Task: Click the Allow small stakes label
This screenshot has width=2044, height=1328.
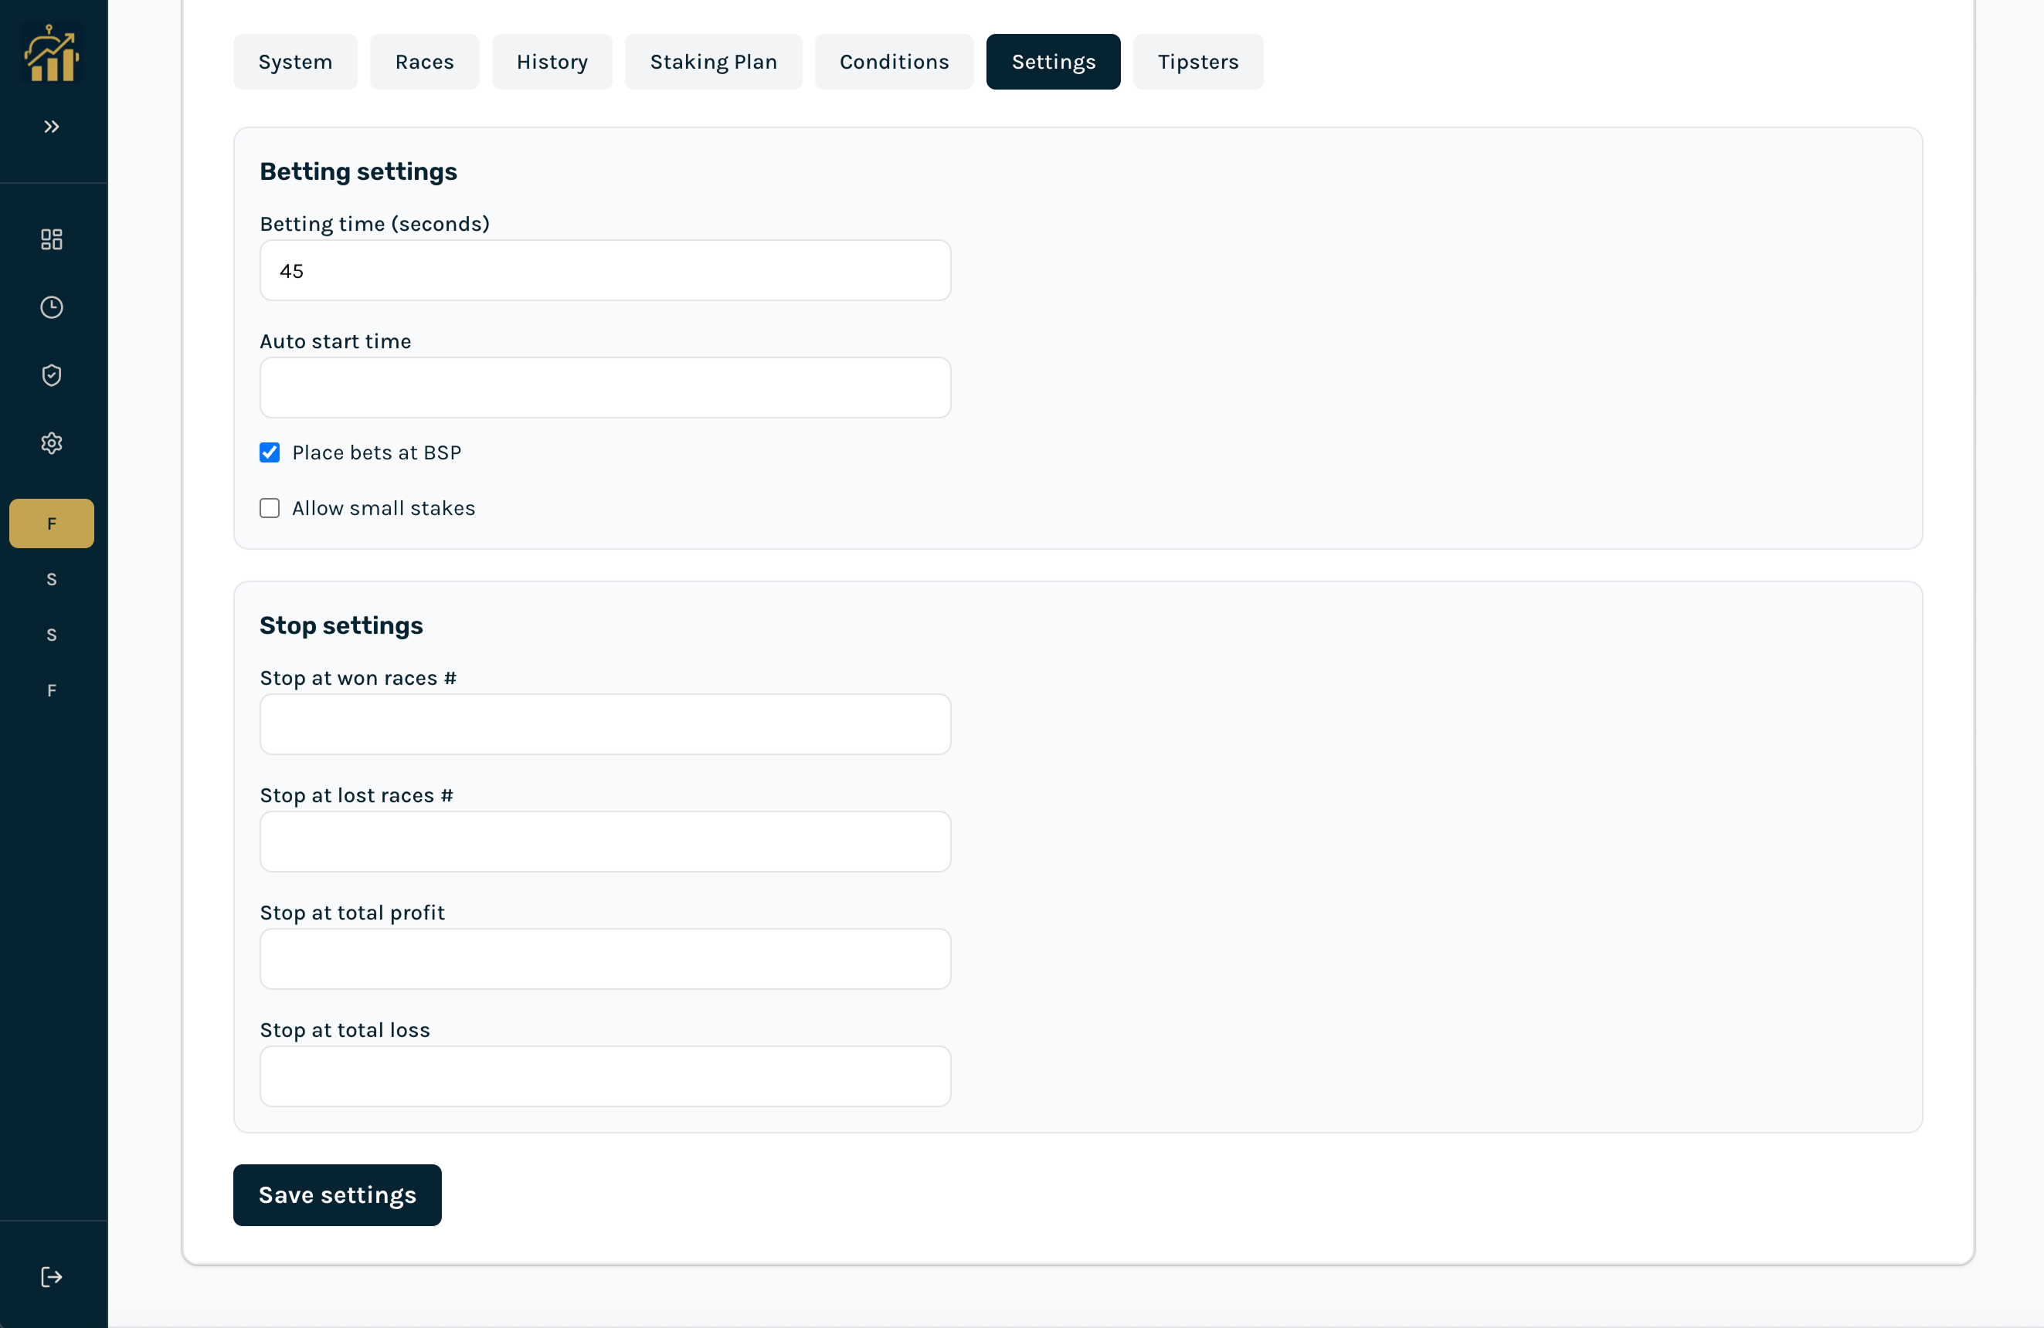Action: [x=383, y=508]
